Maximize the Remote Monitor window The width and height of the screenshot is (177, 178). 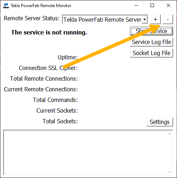pyautogui.click(x=152, y=6)
